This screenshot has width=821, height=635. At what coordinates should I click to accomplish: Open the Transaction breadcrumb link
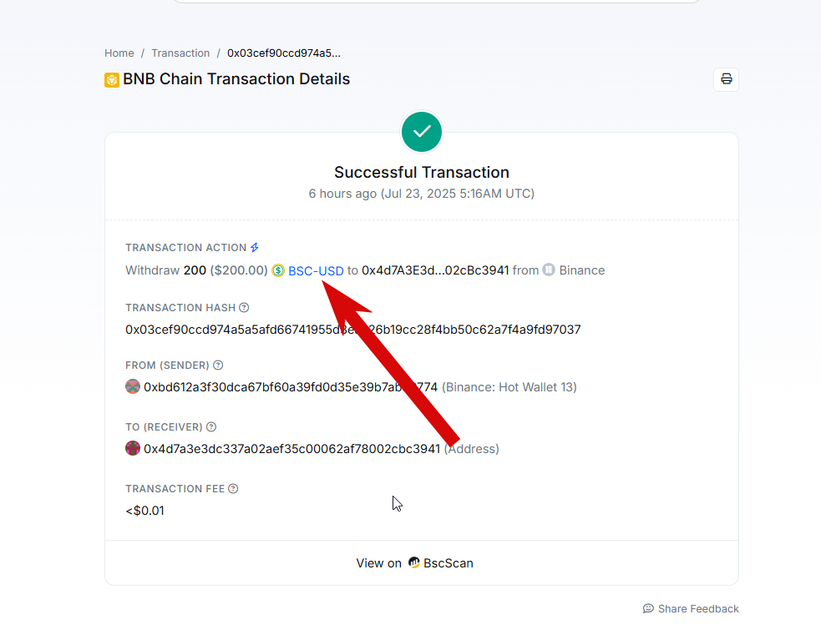[180, 53]
